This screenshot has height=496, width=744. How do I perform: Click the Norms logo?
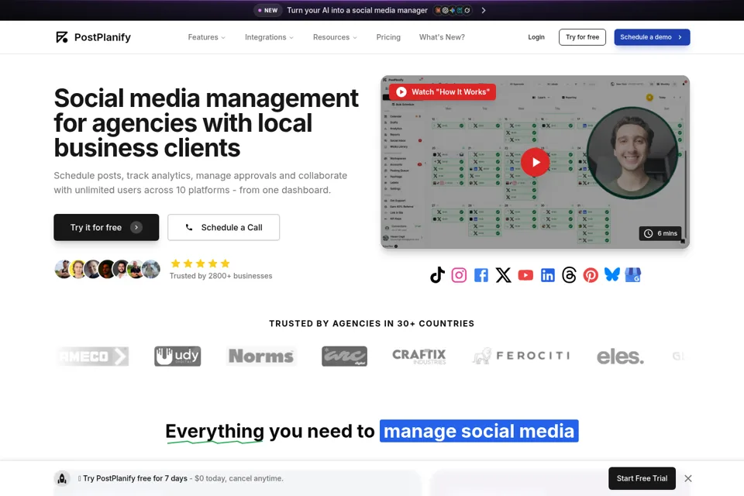(x=261, y=356)
